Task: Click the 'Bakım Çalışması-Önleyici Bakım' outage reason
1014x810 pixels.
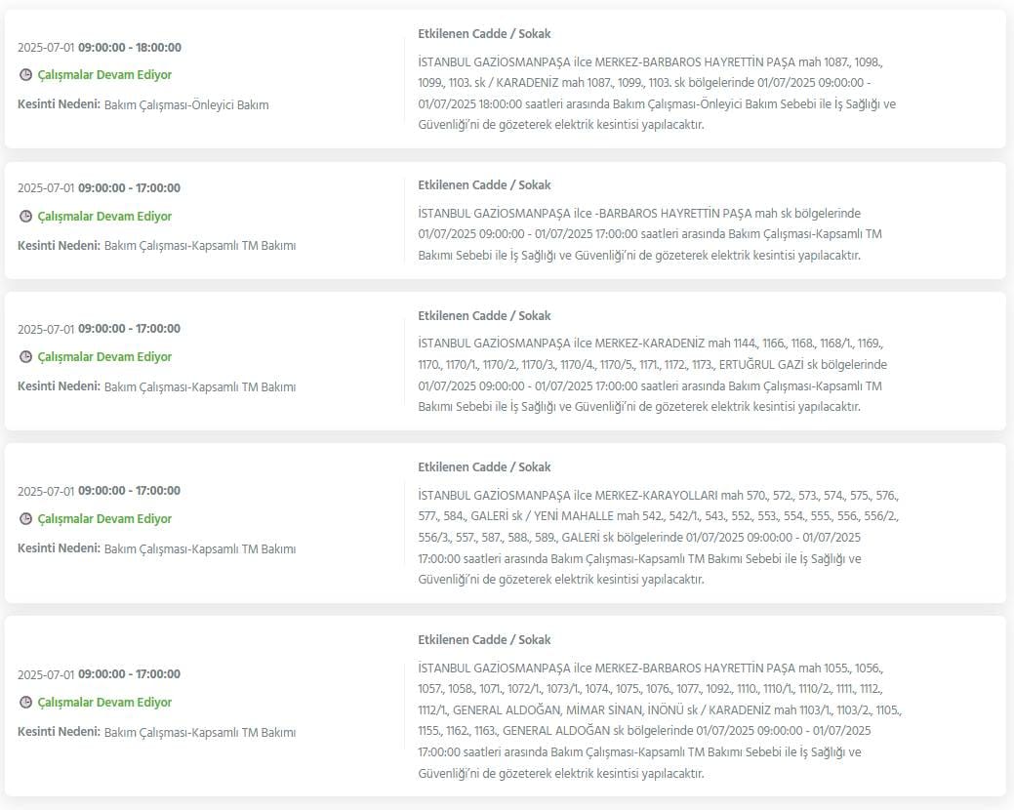Action: click(x=186, y=105)
